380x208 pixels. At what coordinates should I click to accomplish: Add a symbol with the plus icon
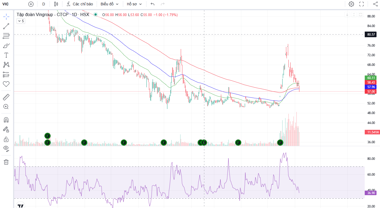pos(31,4)
